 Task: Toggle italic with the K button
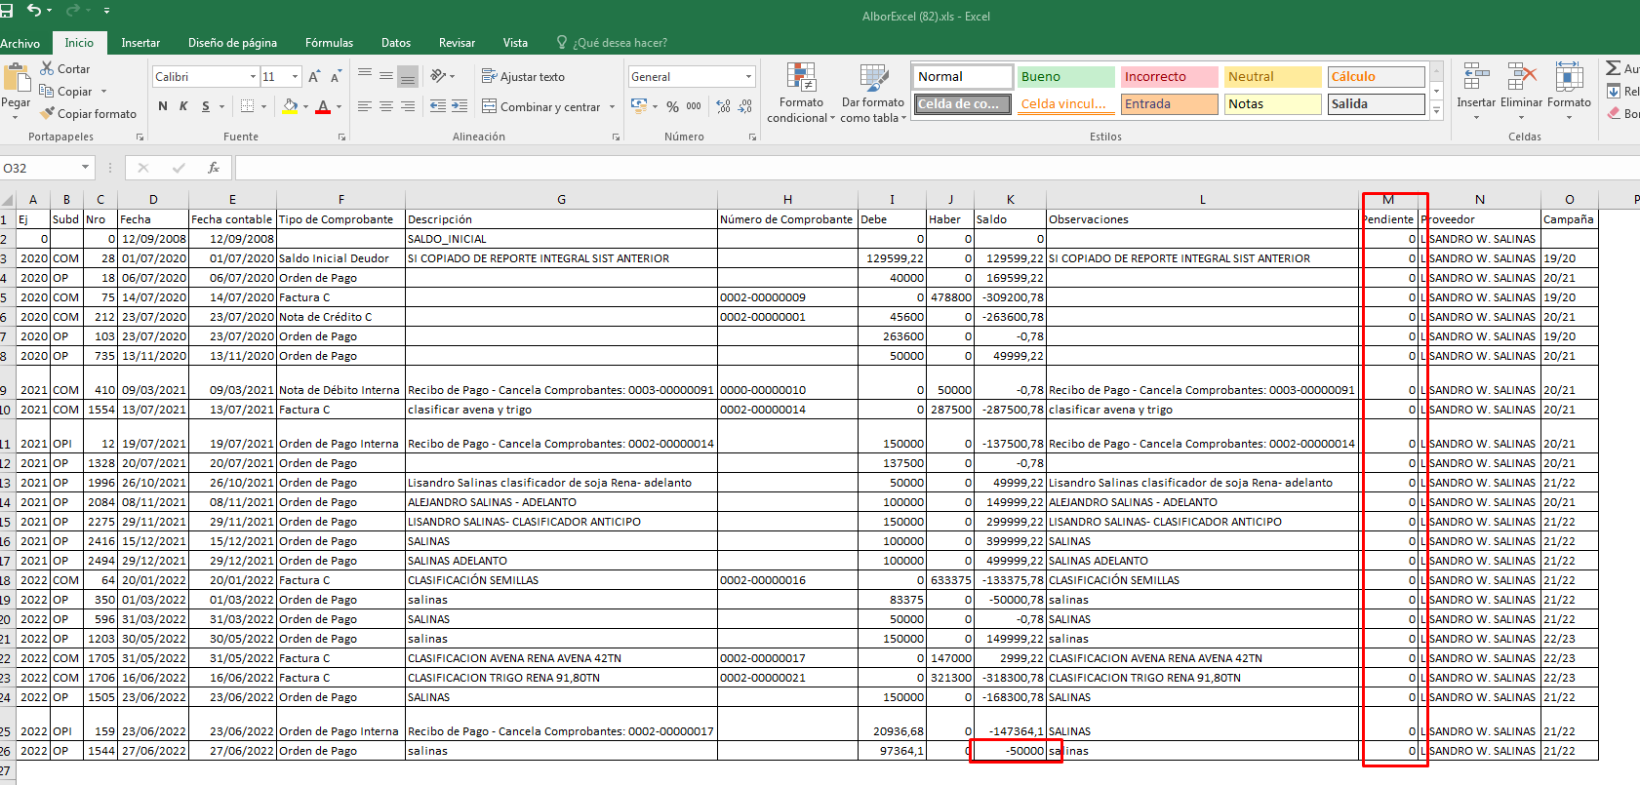coord(183,106)
